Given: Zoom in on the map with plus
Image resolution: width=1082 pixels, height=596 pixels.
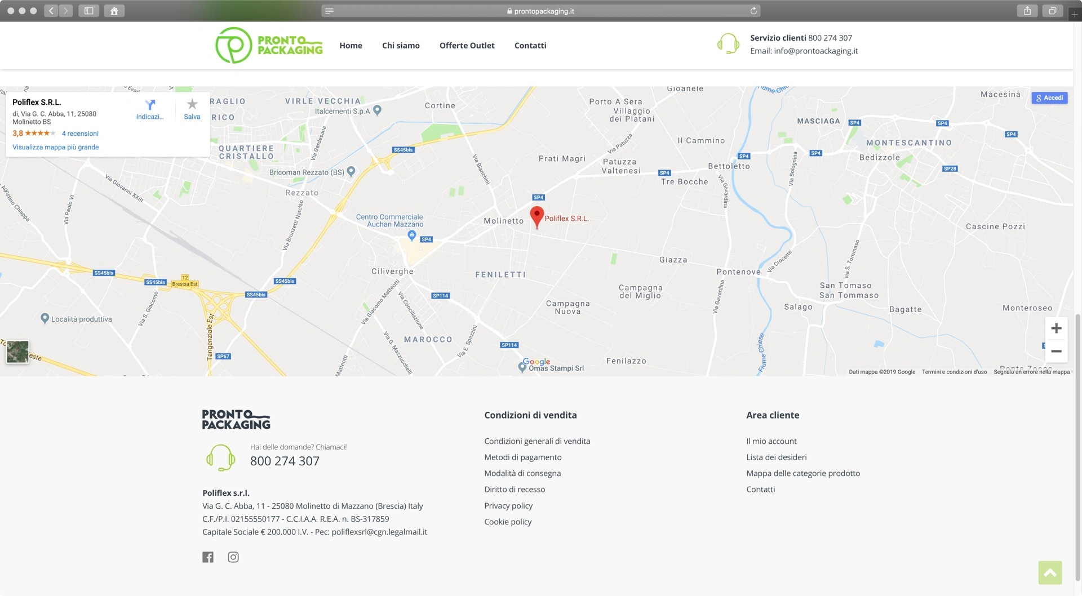Looking at the screenshot, I should point(1056,328).
